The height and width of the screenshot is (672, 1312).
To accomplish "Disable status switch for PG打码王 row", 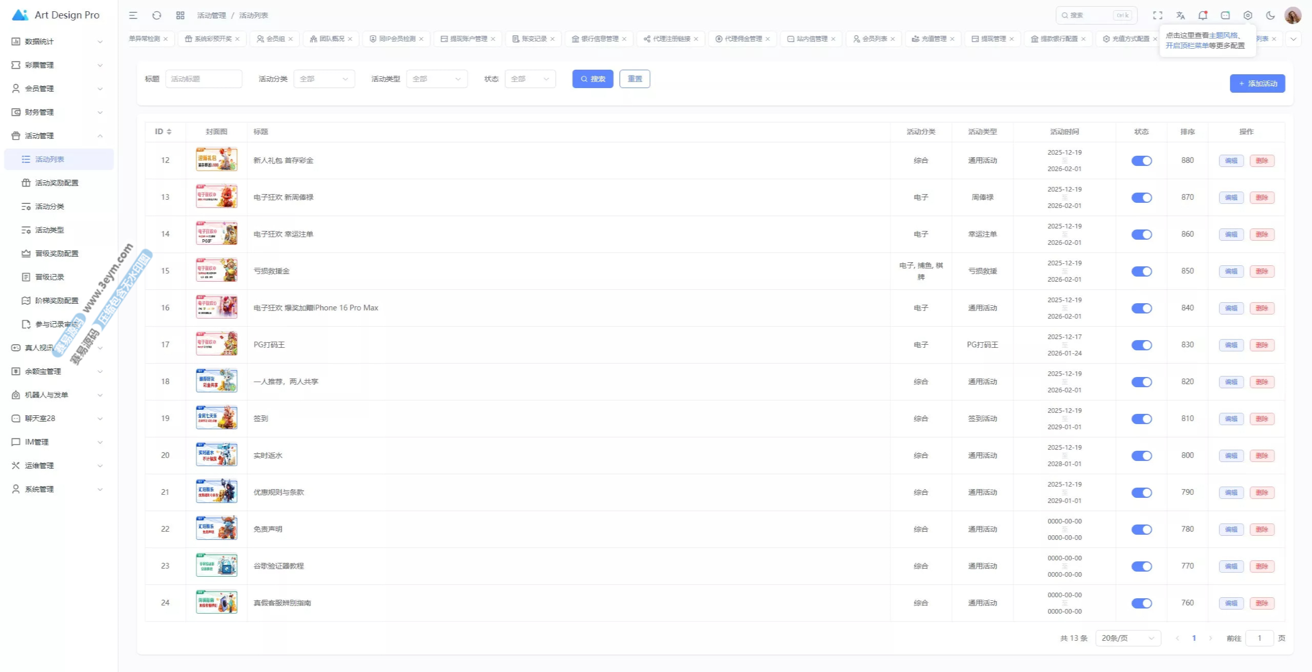I will (1141, 345).
